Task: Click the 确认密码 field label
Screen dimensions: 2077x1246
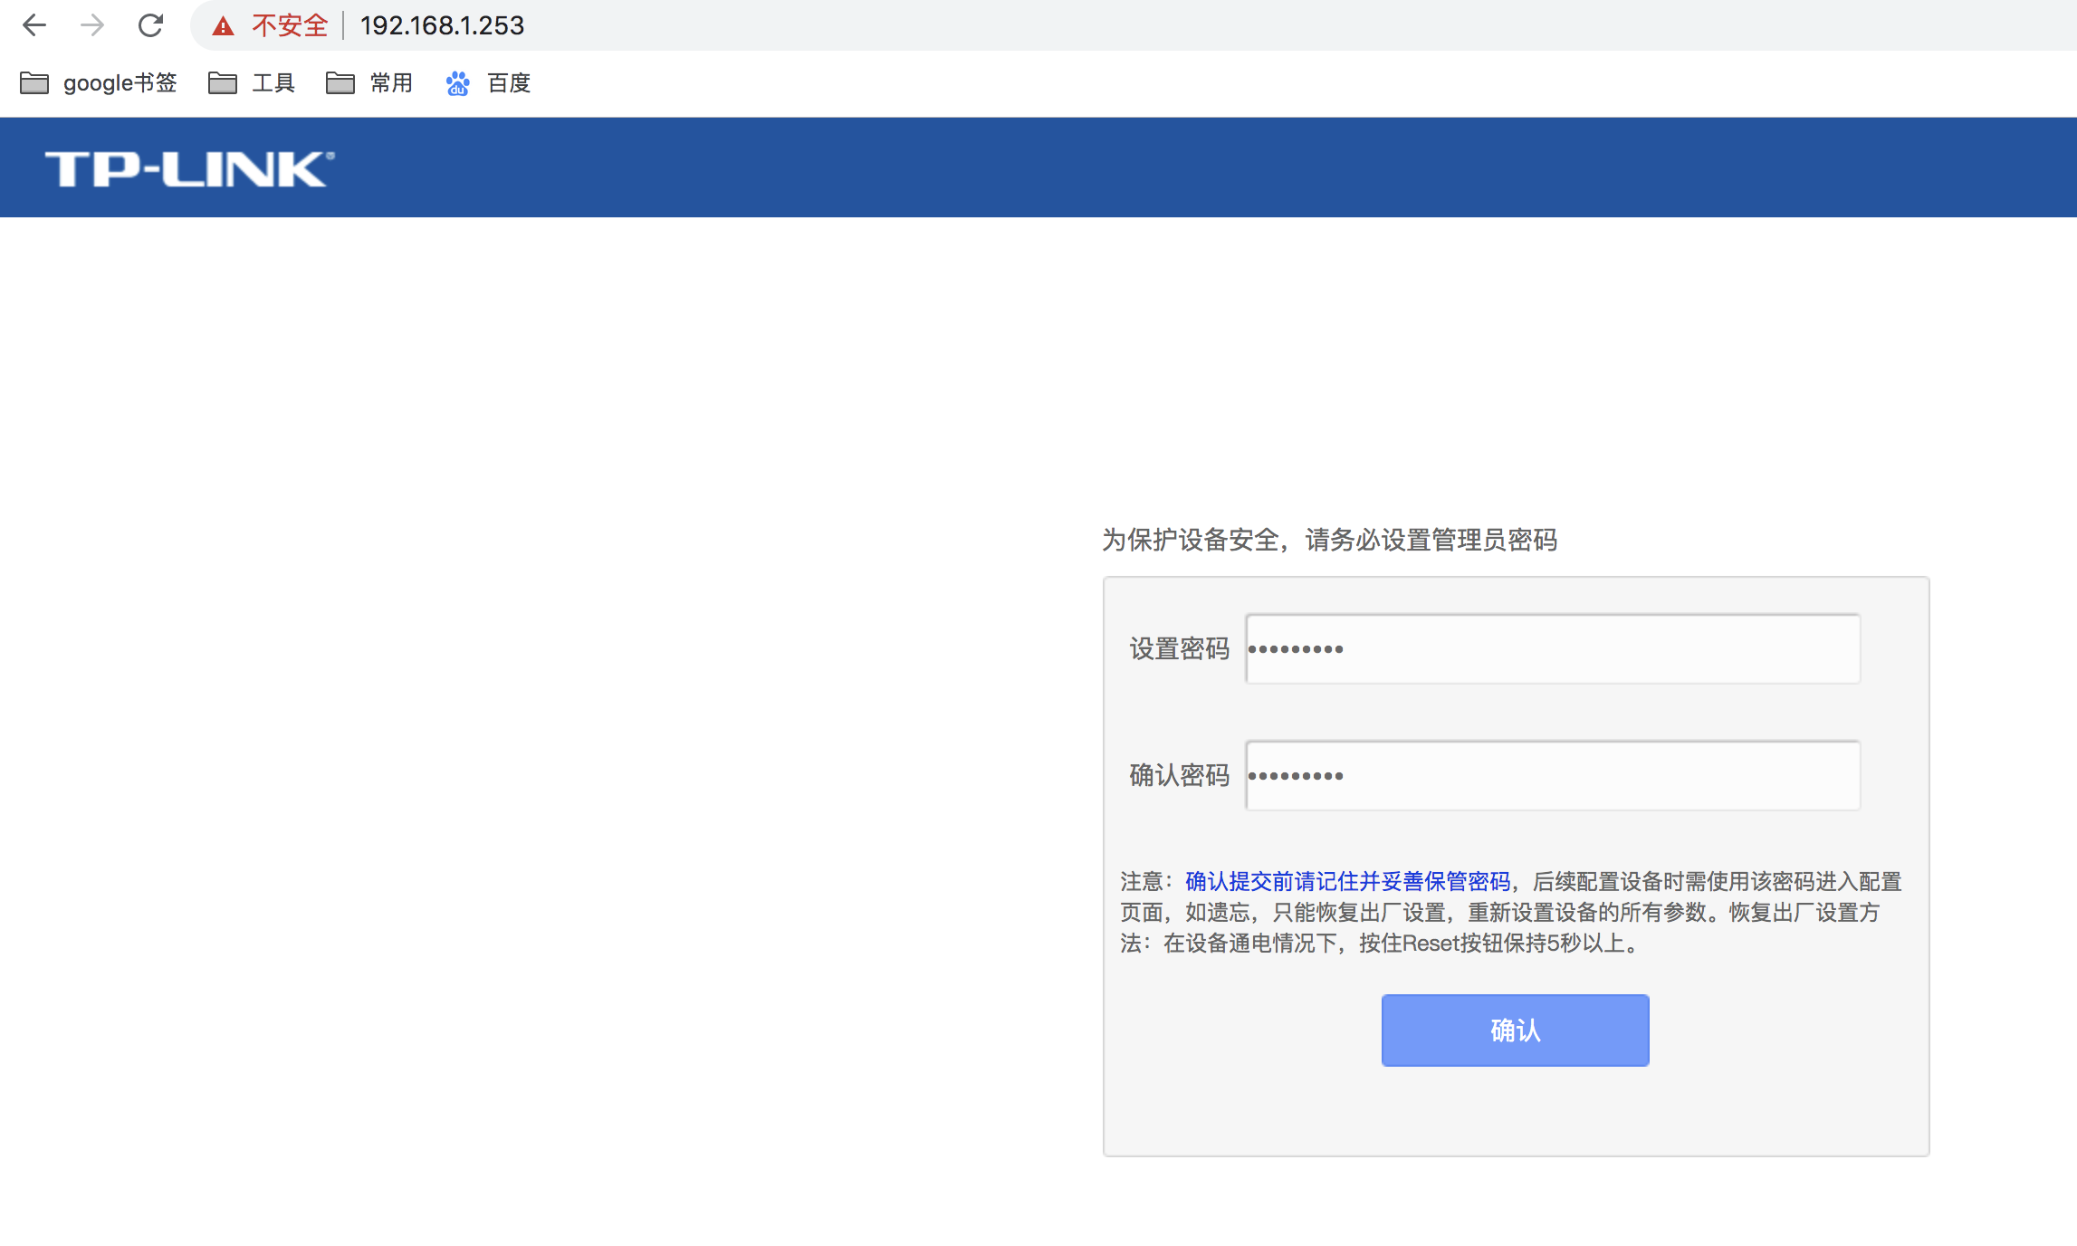Action: pos(1179,776)
